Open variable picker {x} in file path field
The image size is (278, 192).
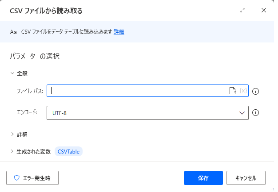(x=243, y=91)
